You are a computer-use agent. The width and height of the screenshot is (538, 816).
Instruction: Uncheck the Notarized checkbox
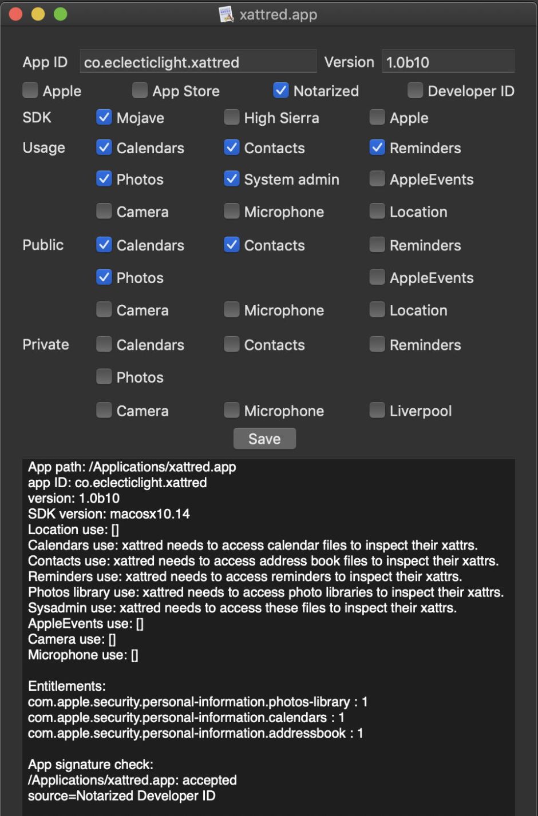280,90
